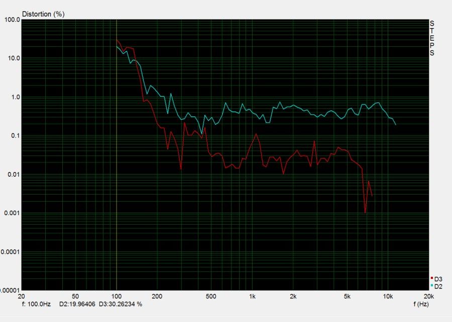Click the 10k frequency axis label

(x=388, y=297)
